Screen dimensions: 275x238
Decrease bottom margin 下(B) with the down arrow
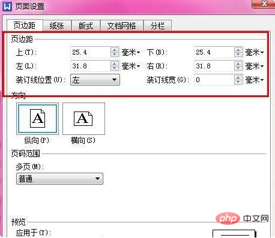(238, 55)
